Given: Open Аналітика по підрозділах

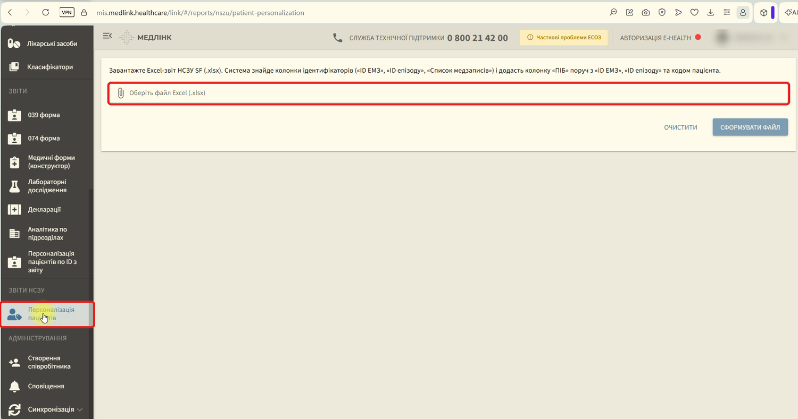Looking at the screenshot, I should point(47,234).
